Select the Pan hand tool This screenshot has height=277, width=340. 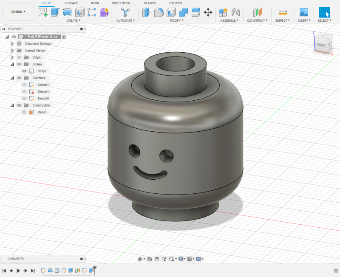point(156,259)
